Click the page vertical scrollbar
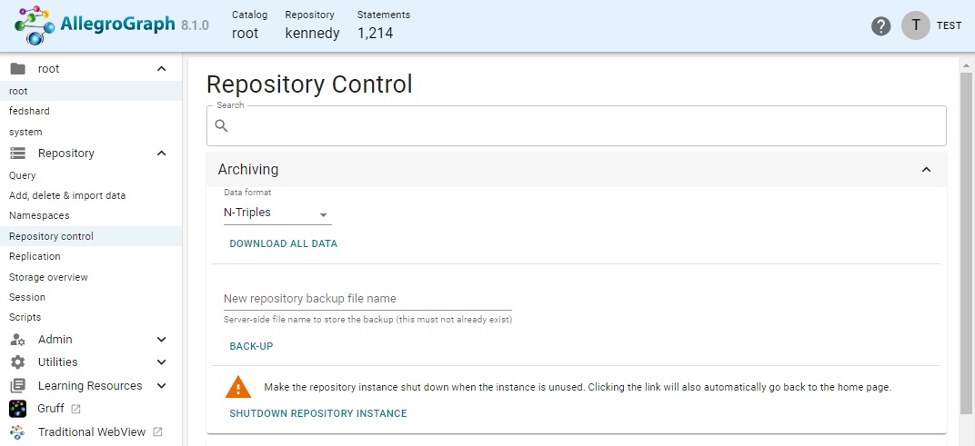The width and height of the screenshot is (975, 446). pyautogui.click(x=967, y=245)
